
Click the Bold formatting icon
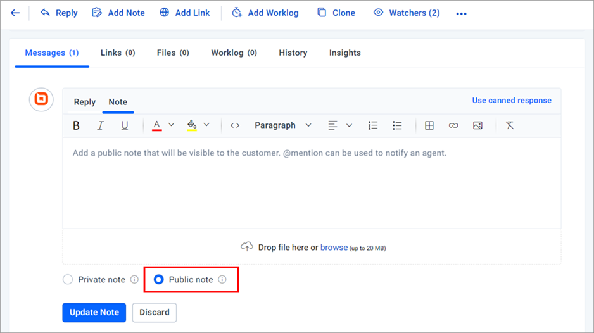tap(76, 125)
